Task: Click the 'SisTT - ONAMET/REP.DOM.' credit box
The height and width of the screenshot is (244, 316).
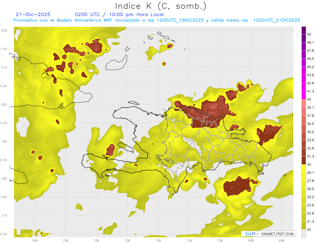Action: pyautogui.click(x=268, y=234)
